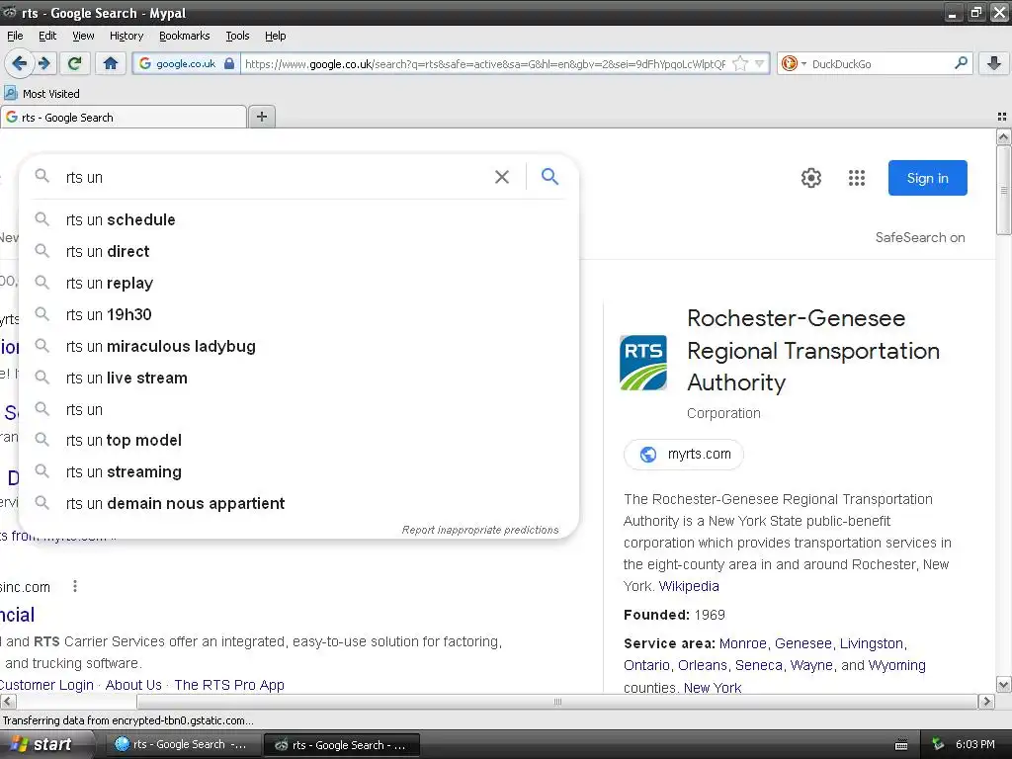Follow the Livingston service area link

pyautogui.click(x=872, y=643)
